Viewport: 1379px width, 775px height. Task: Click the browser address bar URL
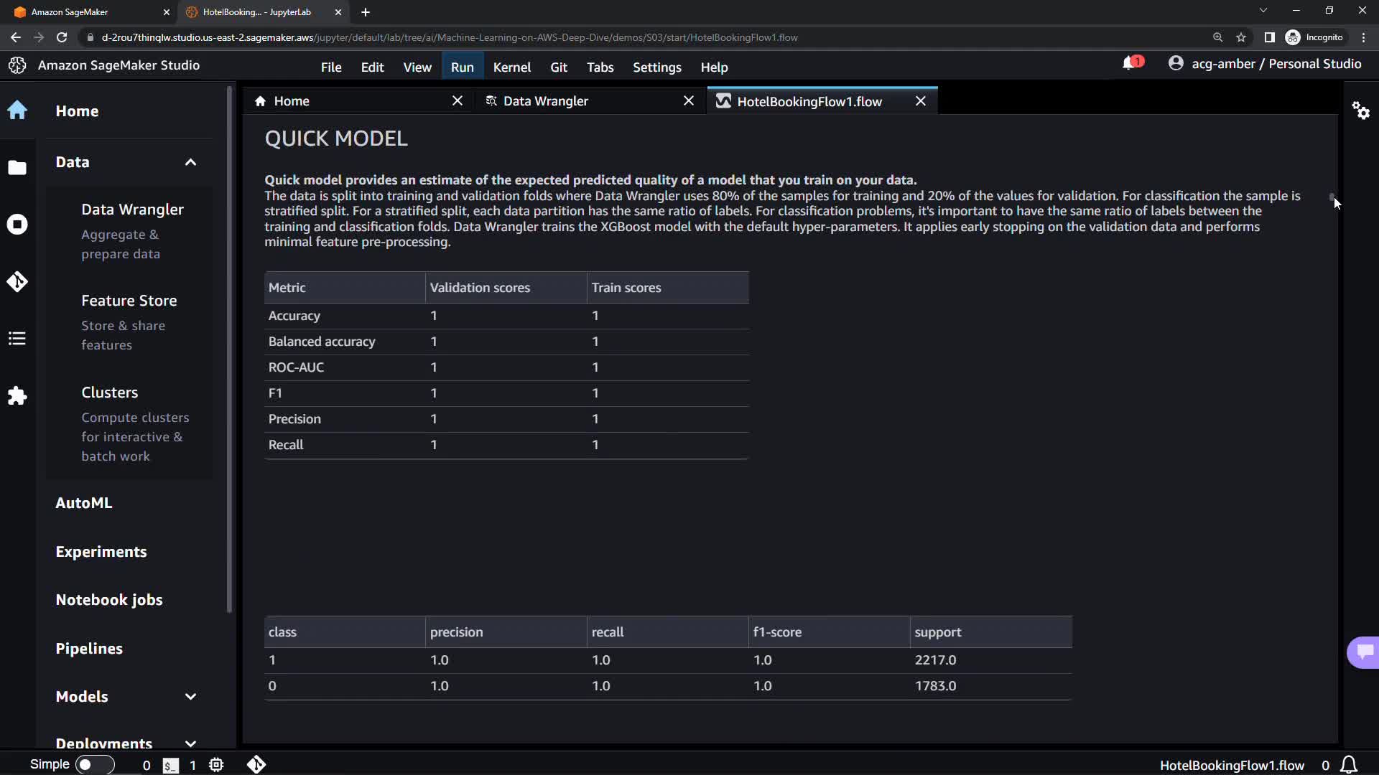(449, 37)
